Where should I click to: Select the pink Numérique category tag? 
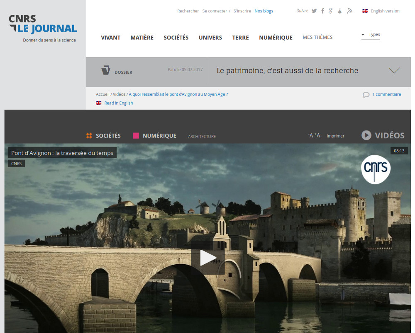click(x=159, y=136)
